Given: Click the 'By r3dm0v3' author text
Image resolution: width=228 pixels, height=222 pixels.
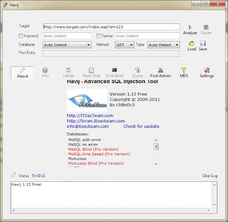Looking at the screenshot, I should click(122, 105).
